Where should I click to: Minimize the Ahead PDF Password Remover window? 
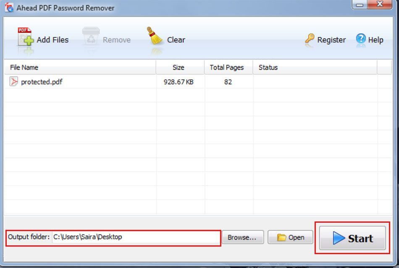point(360,5)
